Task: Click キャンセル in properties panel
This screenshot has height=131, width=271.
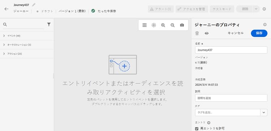Action: pos(236,33)
